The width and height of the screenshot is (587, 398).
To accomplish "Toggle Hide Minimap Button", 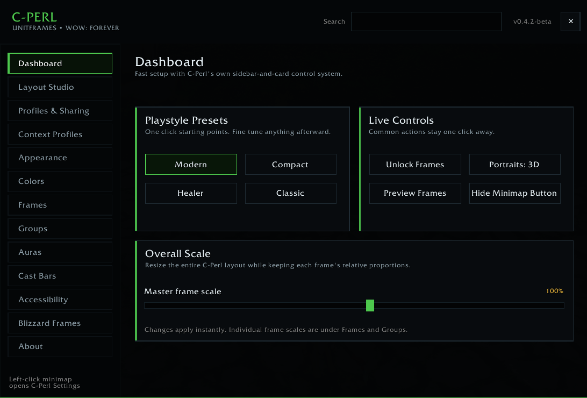I will click(515, 193).
